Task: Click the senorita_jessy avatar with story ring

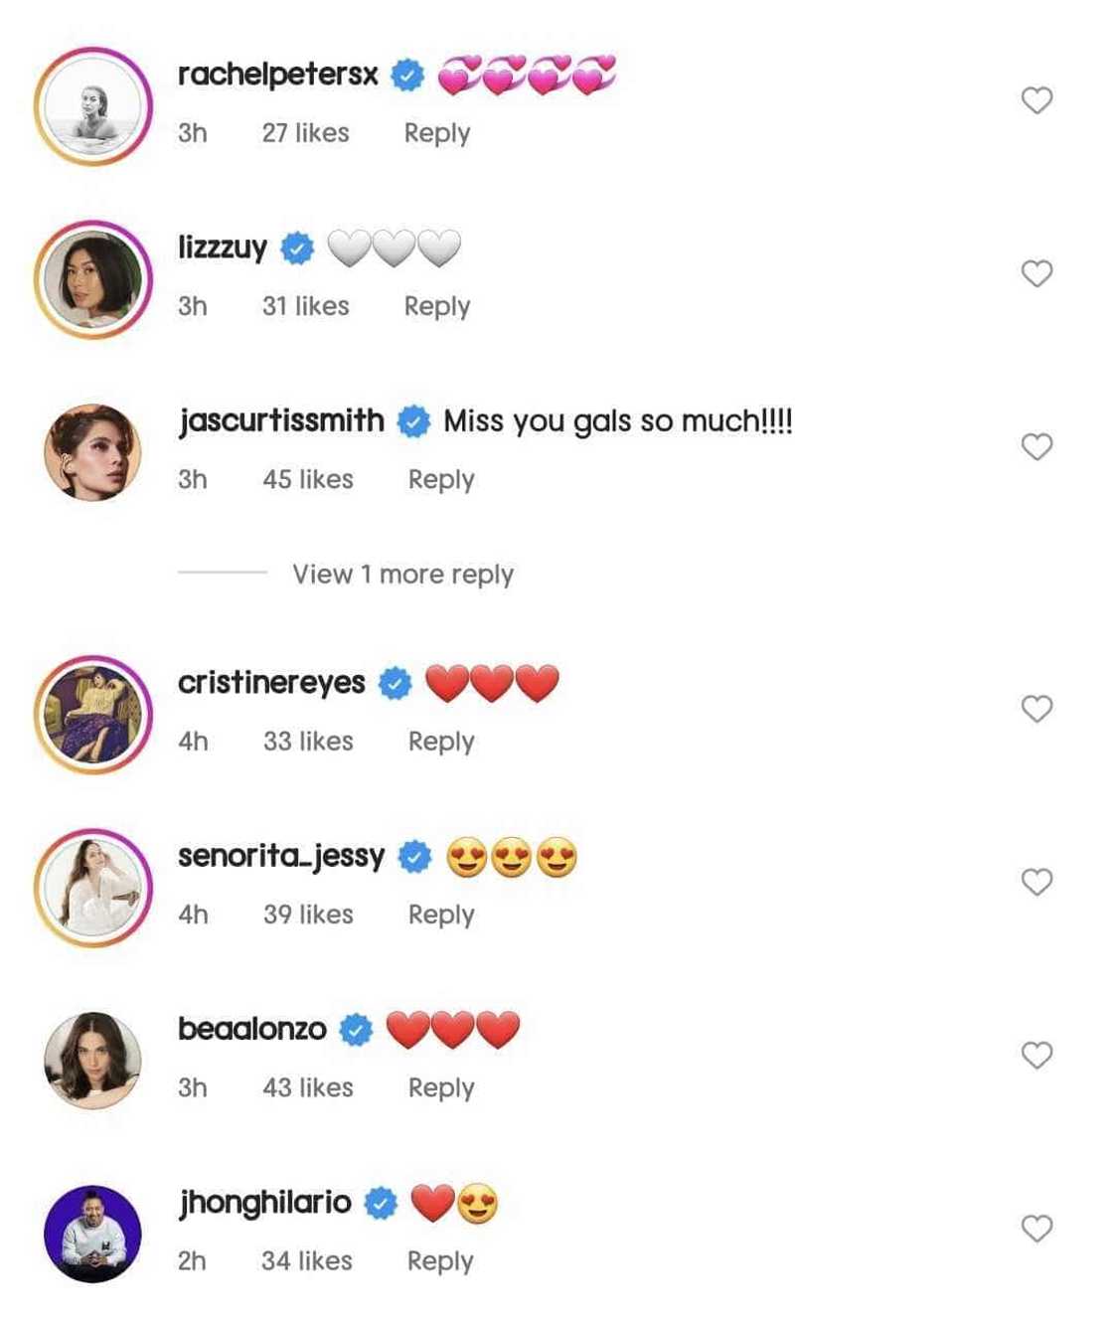Action: (x=93, y=888)
